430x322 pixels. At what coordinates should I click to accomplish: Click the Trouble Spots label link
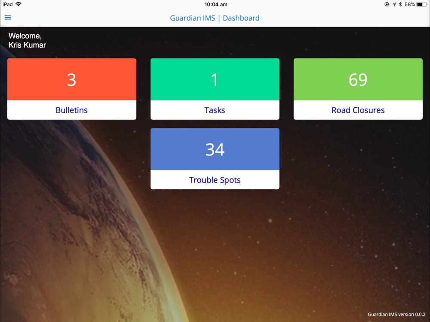(215, 180)
